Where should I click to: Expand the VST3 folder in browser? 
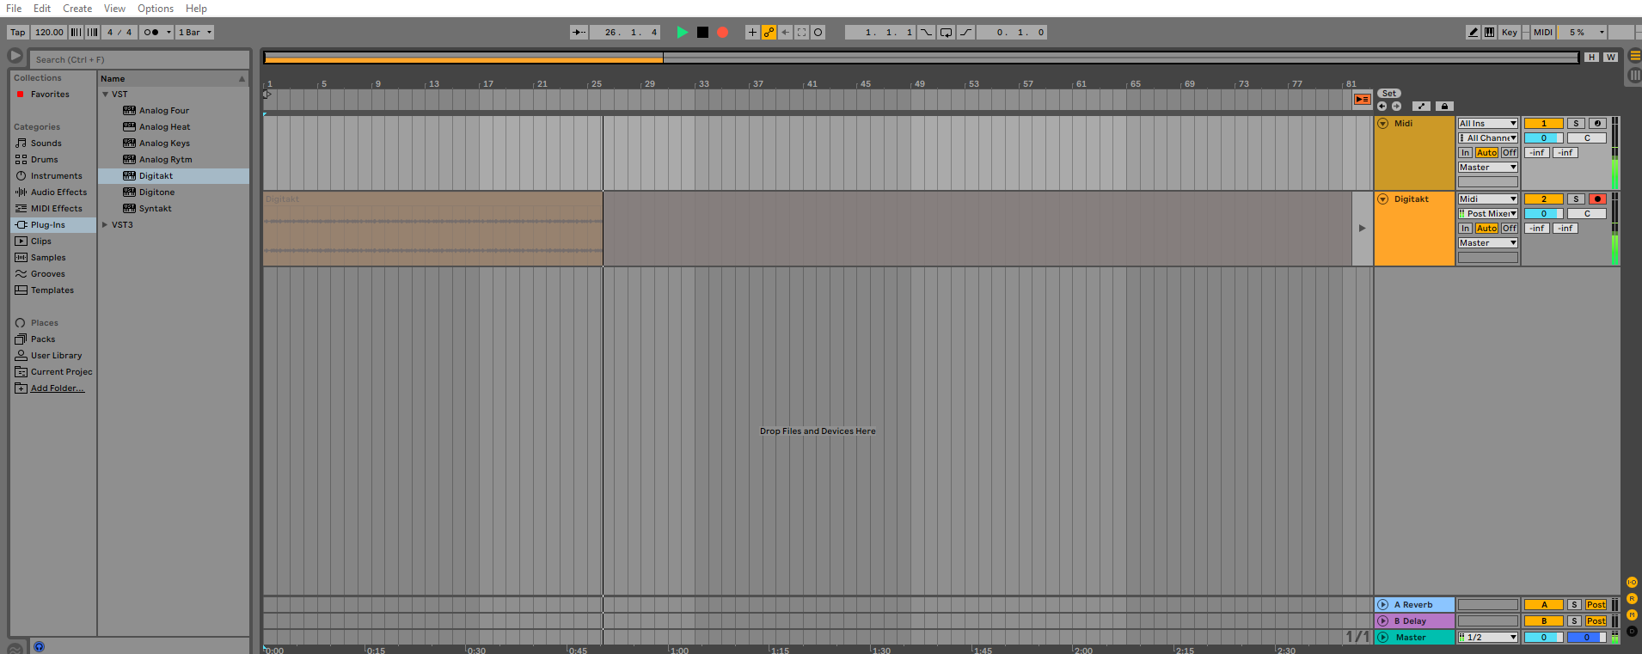(105, 225)
